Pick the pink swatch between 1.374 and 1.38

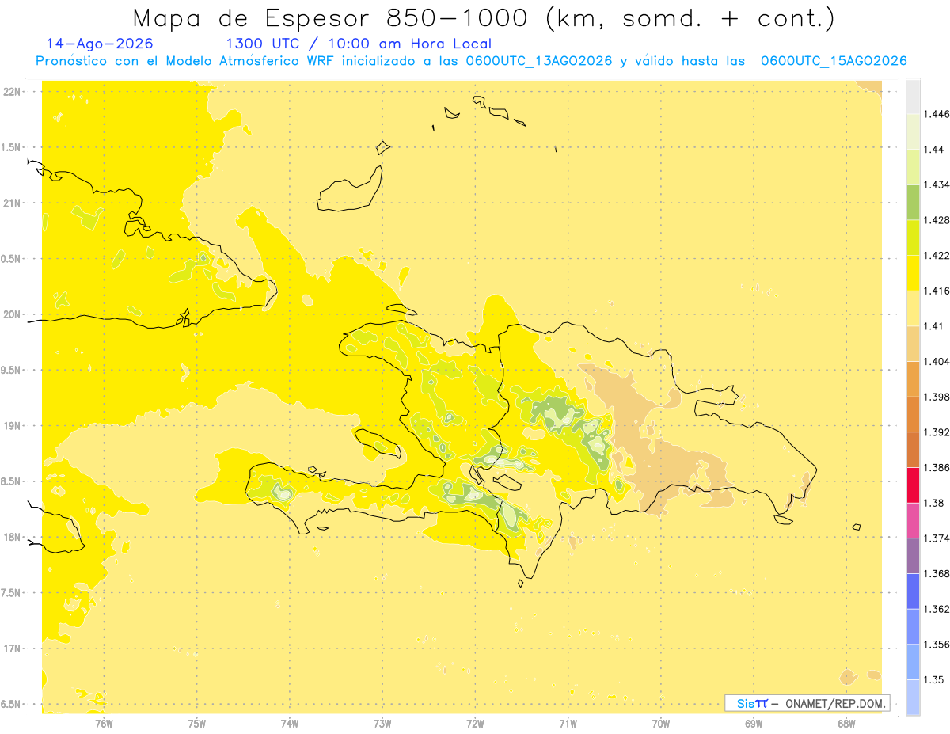tap(913, 520)
